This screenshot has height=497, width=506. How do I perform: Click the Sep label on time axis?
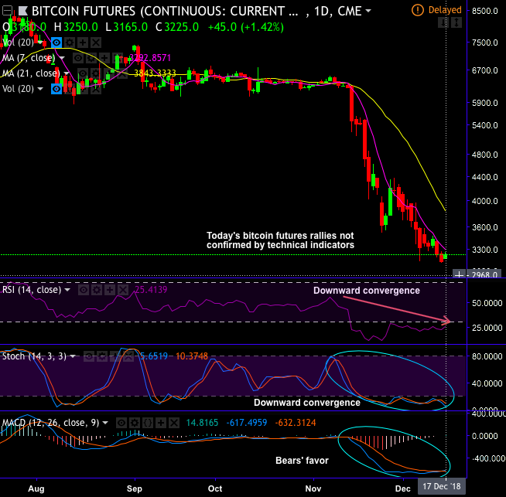click(x=135, y=488)
